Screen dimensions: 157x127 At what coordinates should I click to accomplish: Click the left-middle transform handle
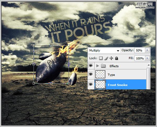point(34,64)
